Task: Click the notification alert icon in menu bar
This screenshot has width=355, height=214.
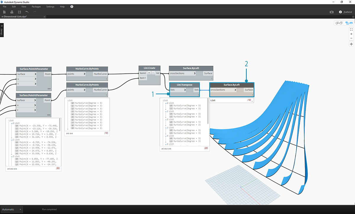Action: tap(72, 6)
